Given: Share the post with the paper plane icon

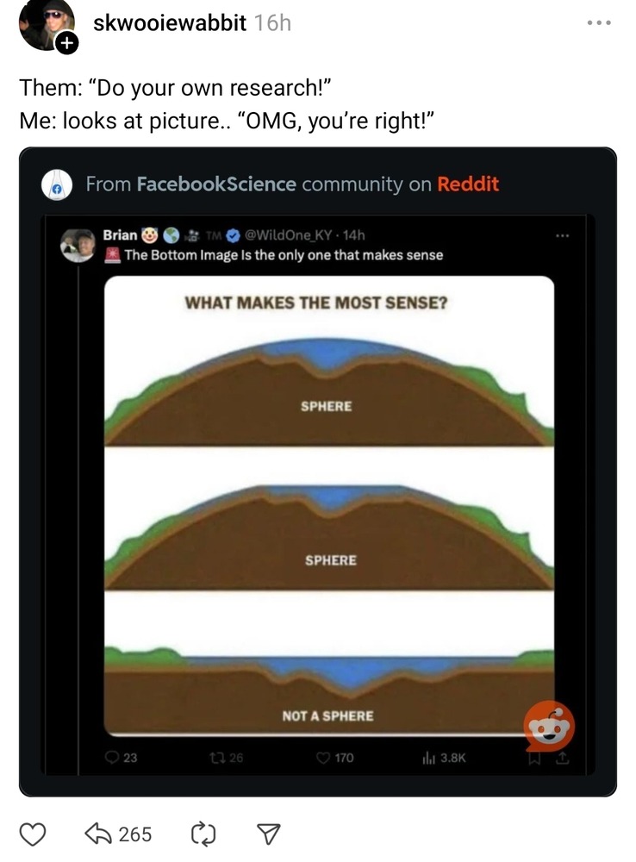Looking at the screenshot, I should (x=267, y=834).
